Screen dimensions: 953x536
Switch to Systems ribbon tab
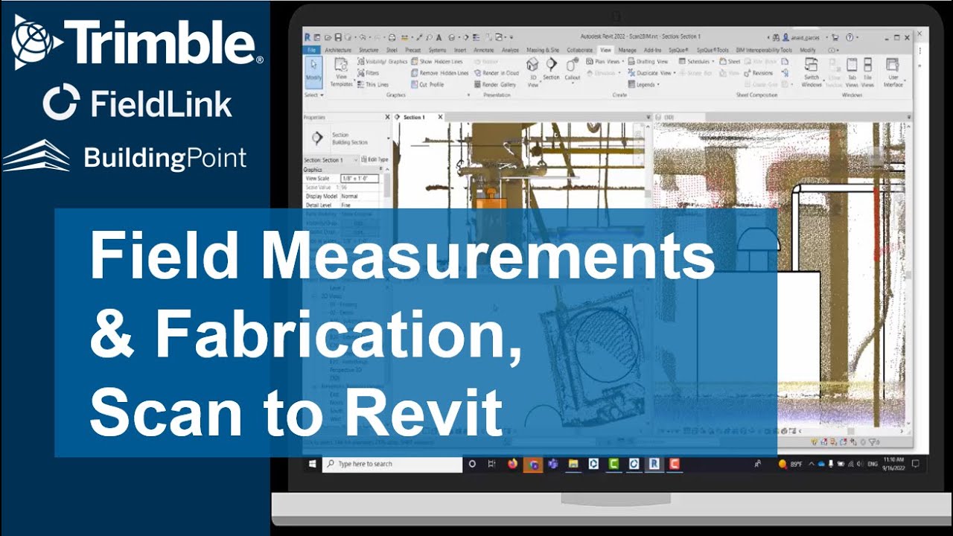pos(437,50)
